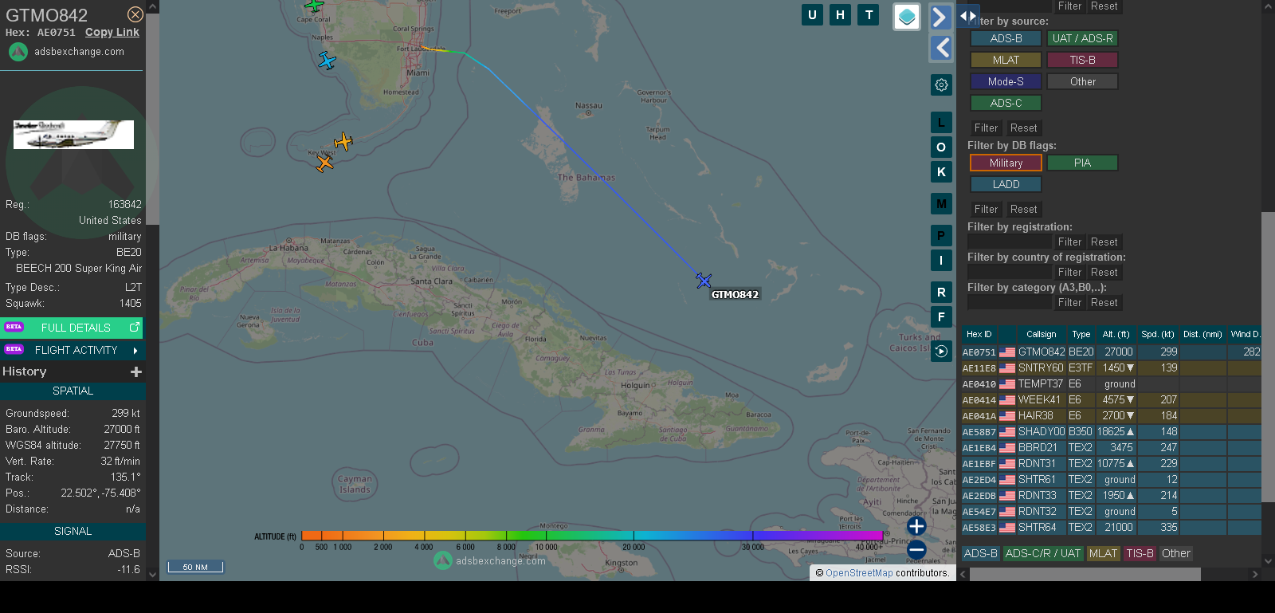
Task: Toggle the Other source filter
Action: pyautogui.click(x=1082, y=81)
